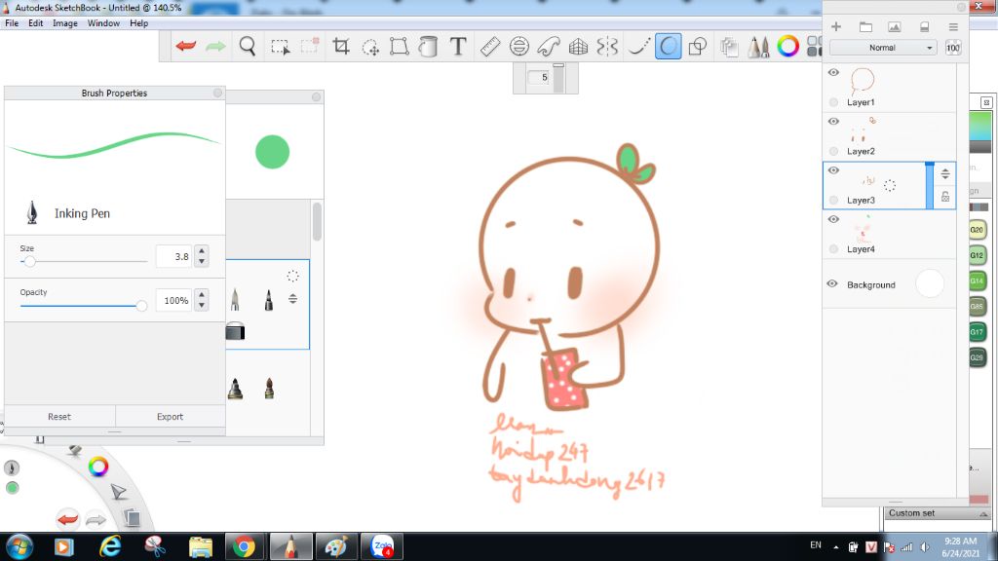Image resolution: width=998 pixels, height=561 pixels.
Task: Select the Text tool
Action: (458, 46)
